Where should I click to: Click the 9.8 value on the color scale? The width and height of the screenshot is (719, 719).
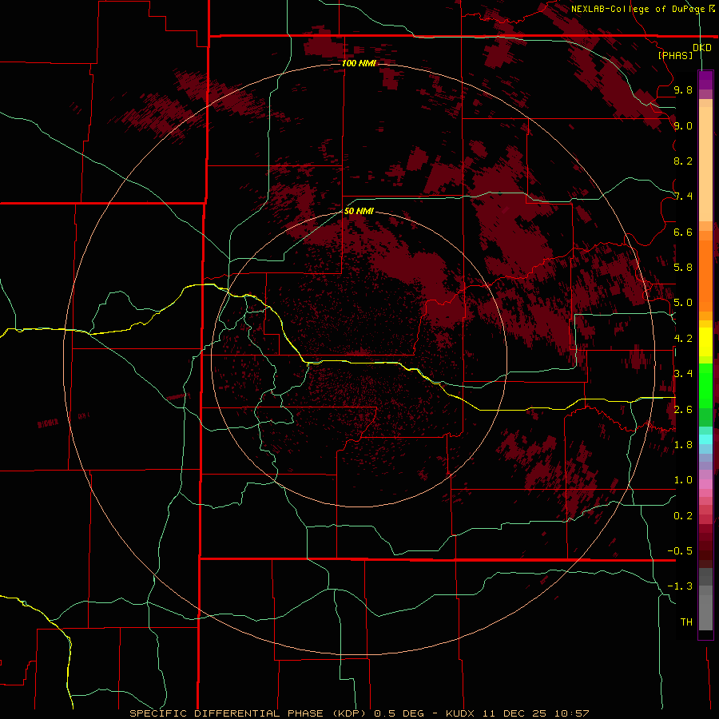tap(683, 89)
